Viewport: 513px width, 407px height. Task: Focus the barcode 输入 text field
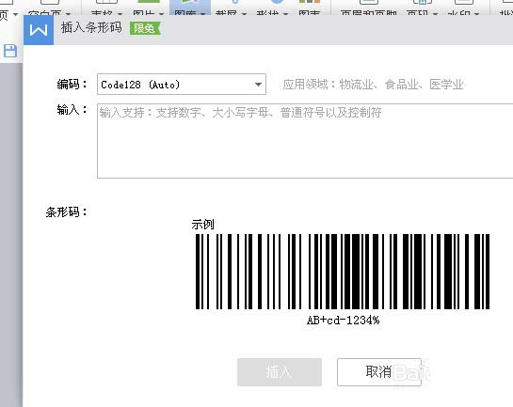305,141
